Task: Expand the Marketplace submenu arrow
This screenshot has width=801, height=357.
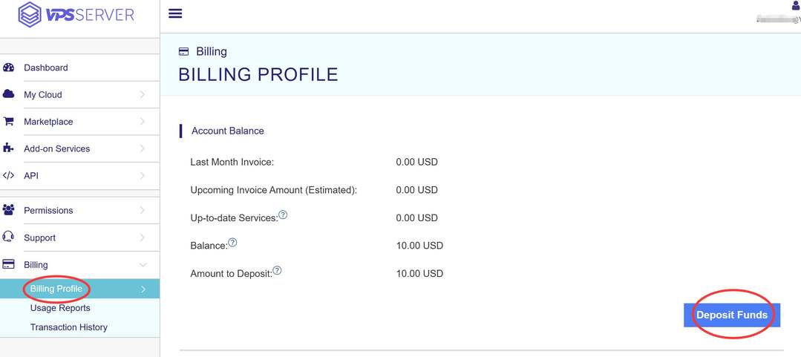Action: [142, 122]
